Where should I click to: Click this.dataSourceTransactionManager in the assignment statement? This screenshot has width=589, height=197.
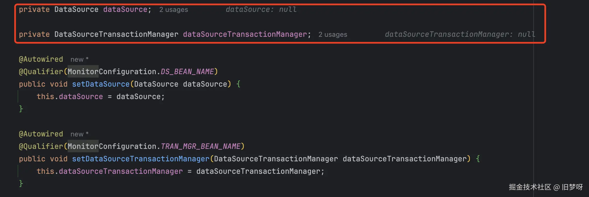109,171
